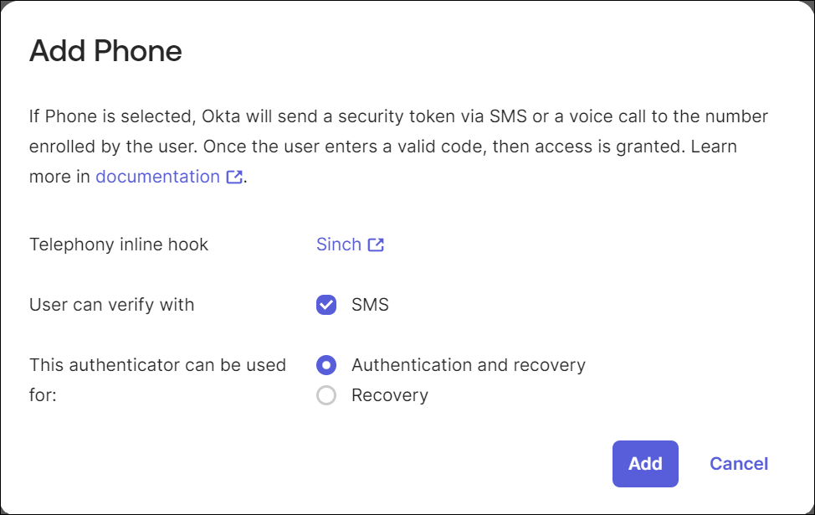Enable Recovery-only usage for this authenticator
815x515 pixels.
pos(325,394)
